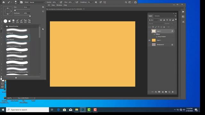This screenshot has width=205, height=115.
Task: Open the Window menu
Action: [59, 5]
